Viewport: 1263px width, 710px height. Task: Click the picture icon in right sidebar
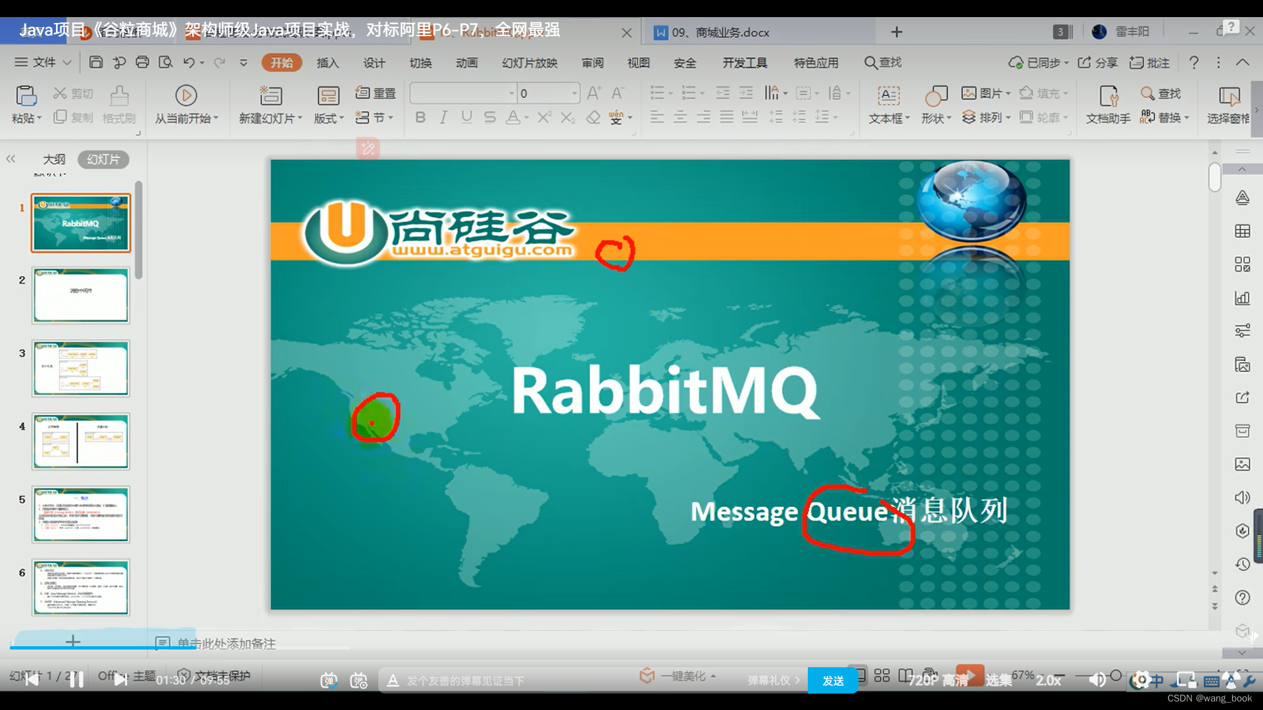(x=1242, y=464)
